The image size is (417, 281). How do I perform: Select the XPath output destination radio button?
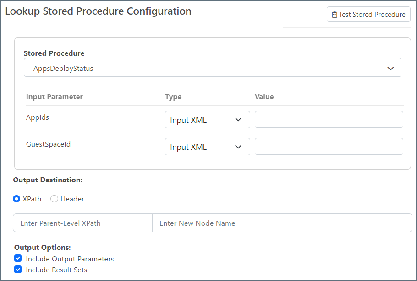coord(17,199)
